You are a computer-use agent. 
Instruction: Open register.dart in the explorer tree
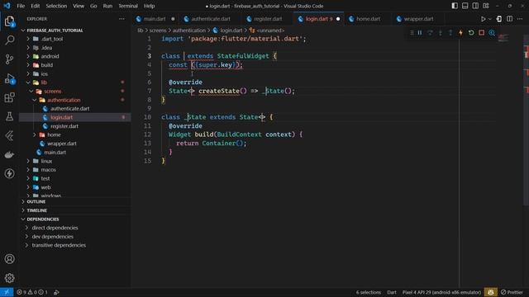pyautogui.click(x=64, y=126)
